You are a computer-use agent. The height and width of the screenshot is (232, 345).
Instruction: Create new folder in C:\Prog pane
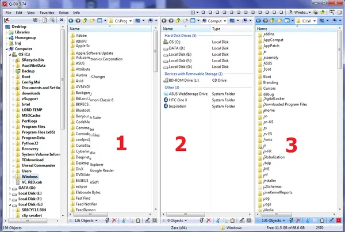pyautogui.click(x=92, y=21)
